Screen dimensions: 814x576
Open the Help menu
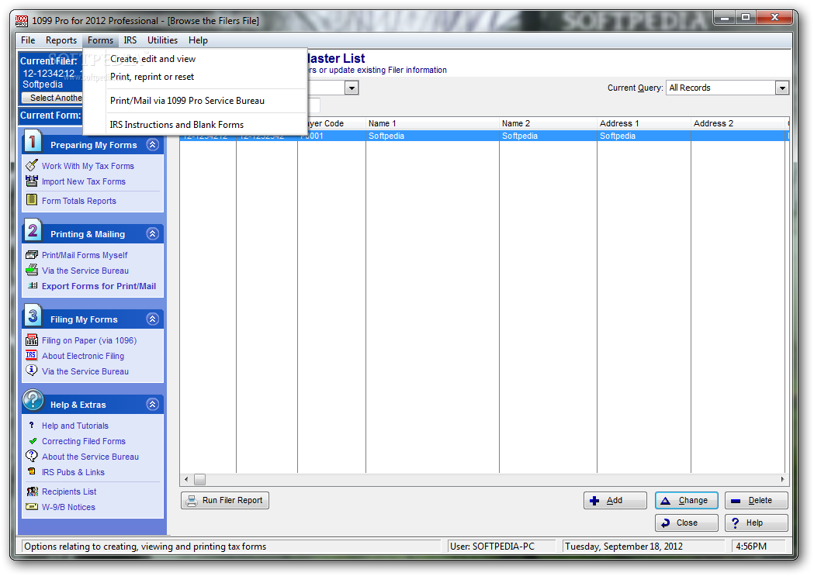(x=198, y=40)
